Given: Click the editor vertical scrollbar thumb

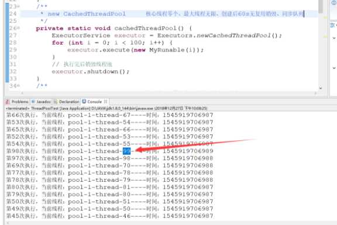Looking at the screenshot, I should pyautogui.click(x=321, y=6).
